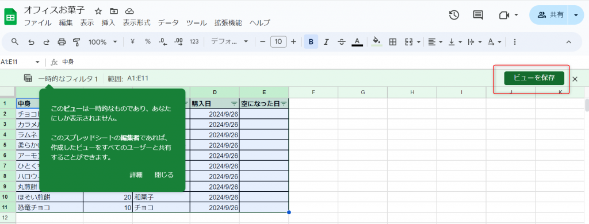This screenshot has height=224, width=589.
Task: Toggle bold formatting button
Action: click(x=311, y=42)
